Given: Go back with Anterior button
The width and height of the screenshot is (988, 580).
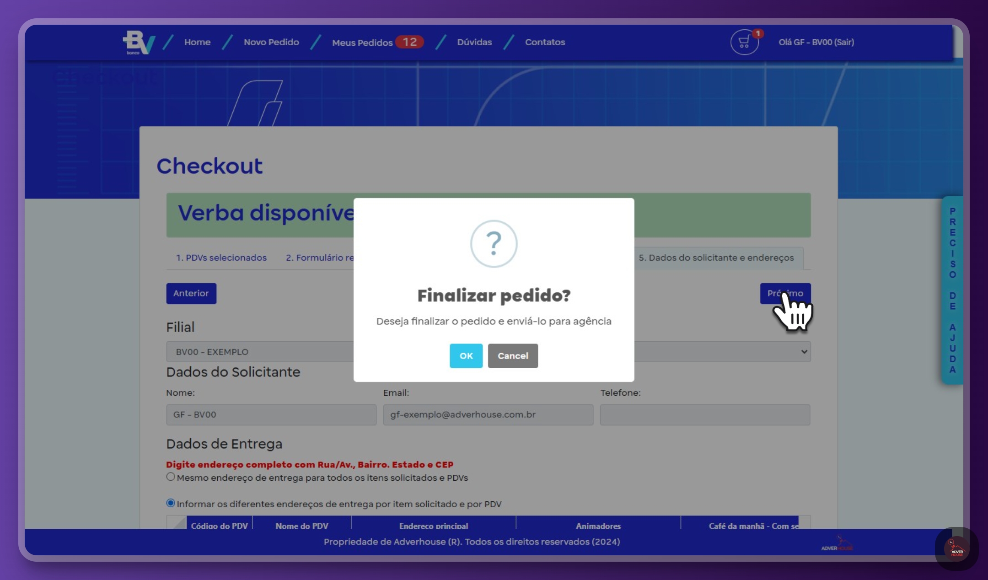Looking at the screenshot, I should pos(191,293).
